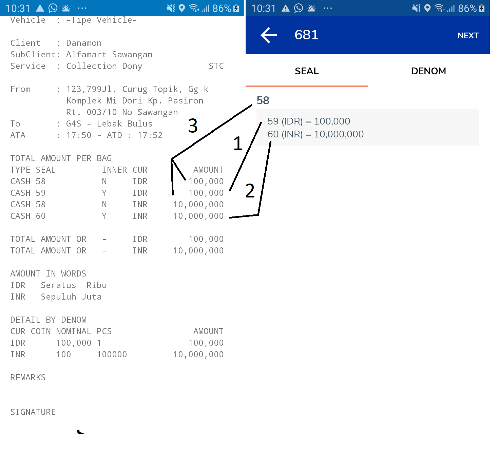
Task: Tap WhatsApp notification icon in left screen status bar
Action: (53, 8)
